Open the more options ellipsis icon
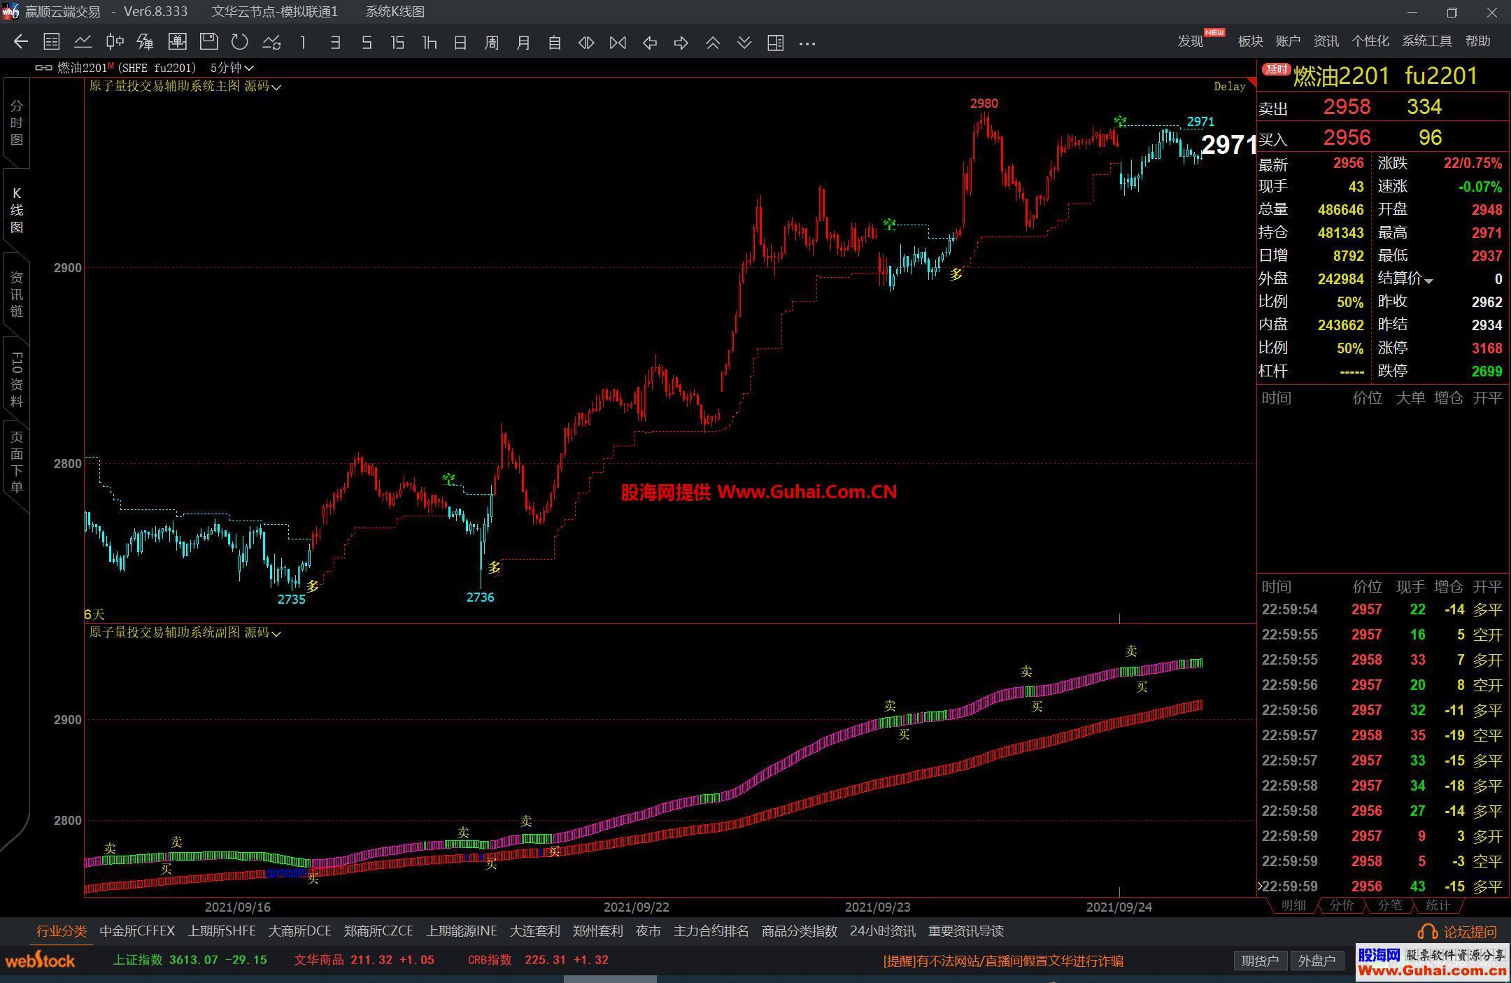The height and width of the screenshot is (983, 1511). (807, 43)
